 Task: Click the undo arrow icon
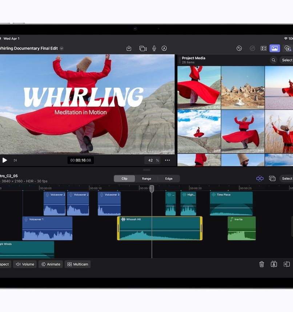pos(239,48)
